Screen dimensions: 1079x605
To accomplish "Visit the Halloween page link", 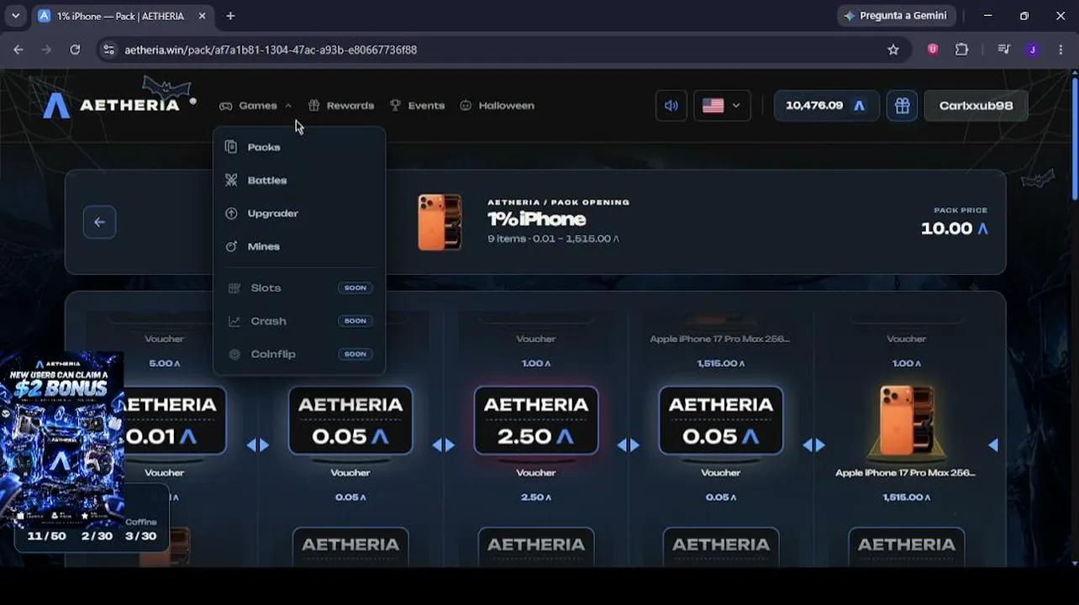I will (x=497, y=106).
